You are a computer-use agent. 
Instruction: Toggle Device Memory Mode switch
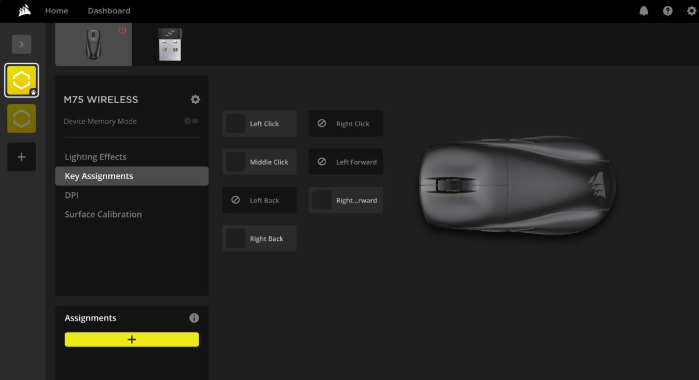coord(191,121)
